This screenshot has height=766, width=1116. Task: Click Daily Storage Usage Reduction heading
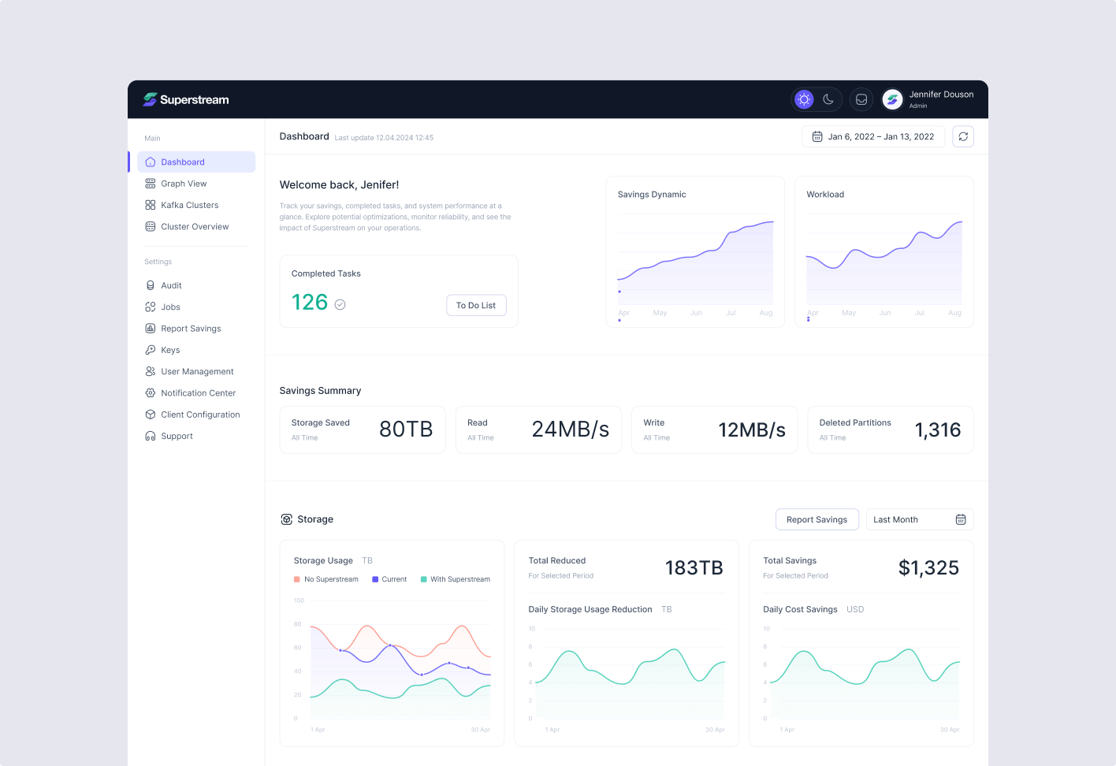590,609
